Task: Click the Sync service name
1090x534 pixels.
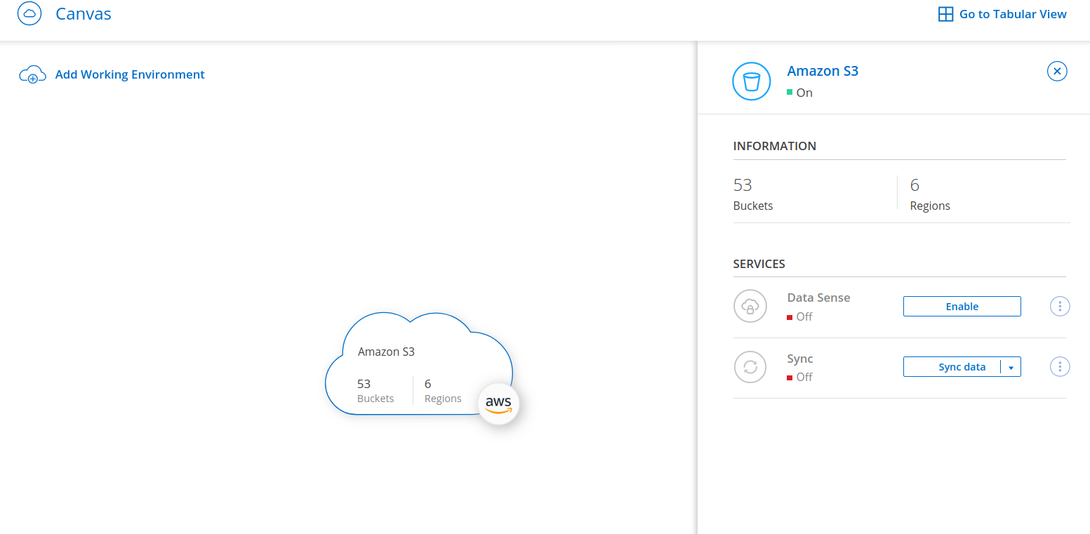Action: tap(800, 359)
